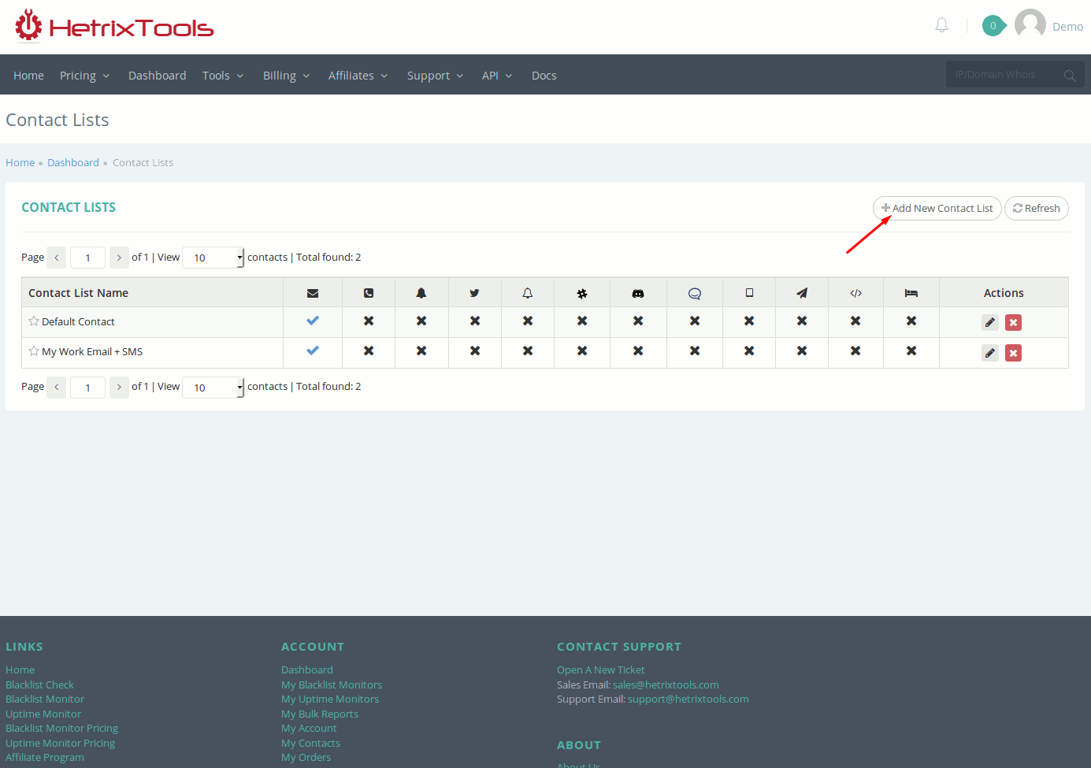Click the webhook code column icon

pos(855,293)
